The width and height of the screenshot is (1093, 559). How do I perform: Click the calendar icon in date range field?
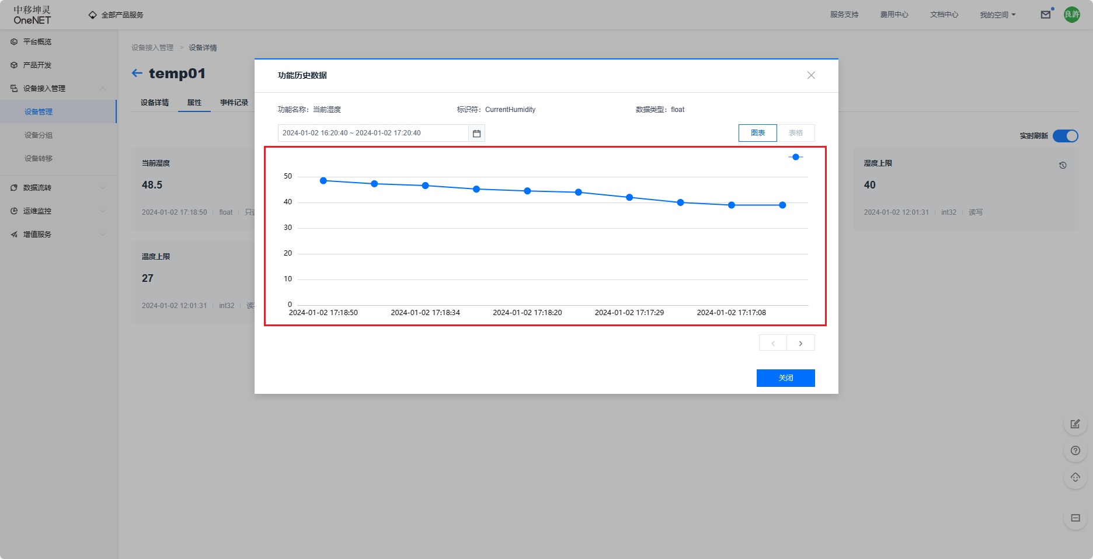(476, 134)
